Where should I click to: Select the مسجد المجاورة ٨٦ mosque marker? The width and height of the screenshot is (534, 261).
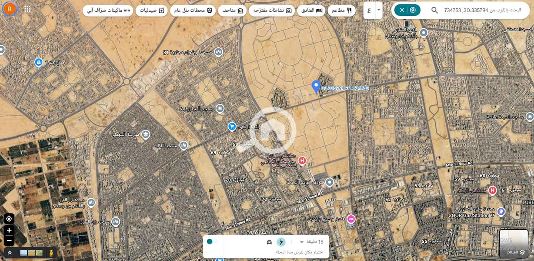(x=220, y=108)
